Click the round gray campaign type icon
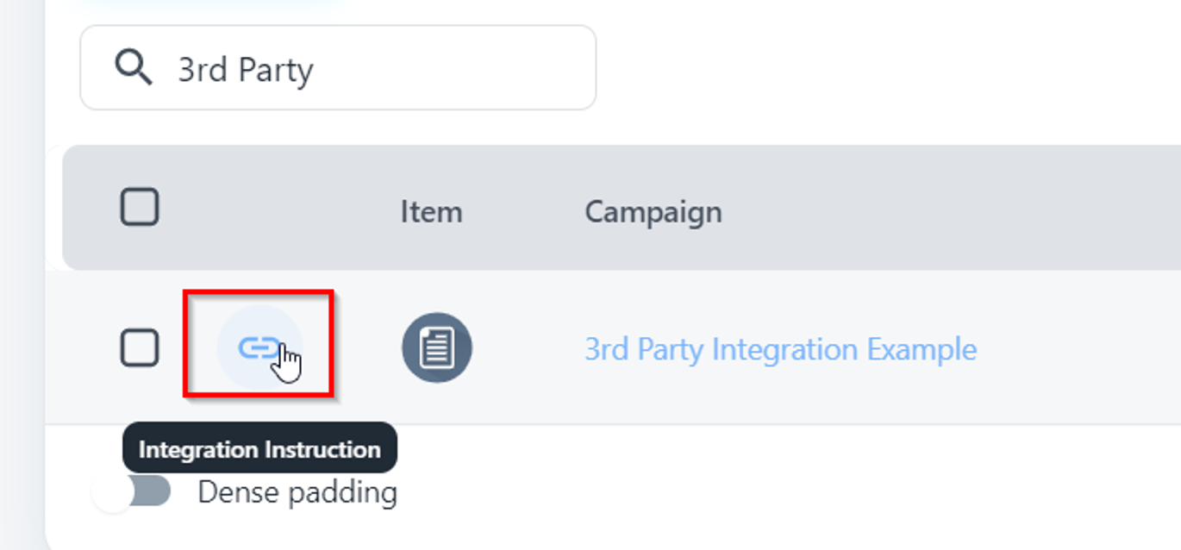The image size is (1181, 550). point(436,348)
